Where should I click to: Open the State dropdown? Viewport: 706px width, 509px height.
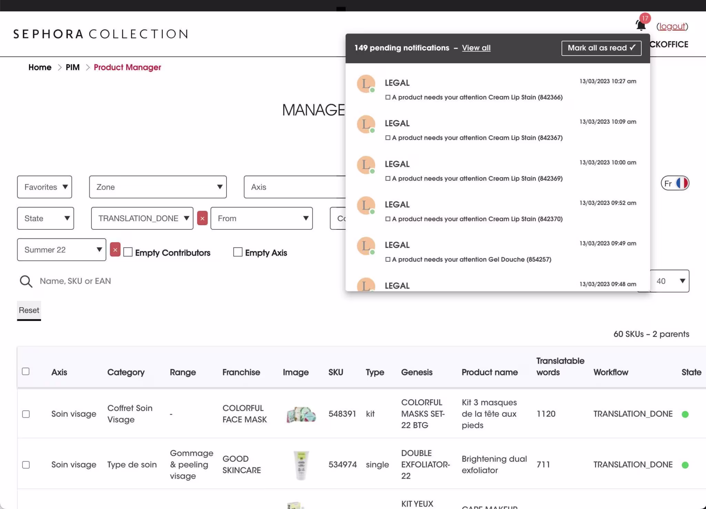click(46, 218)
